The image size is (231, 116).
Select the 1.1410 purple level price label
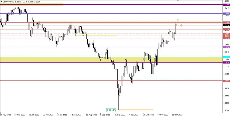pyautogui.click(x=226, y=62)
